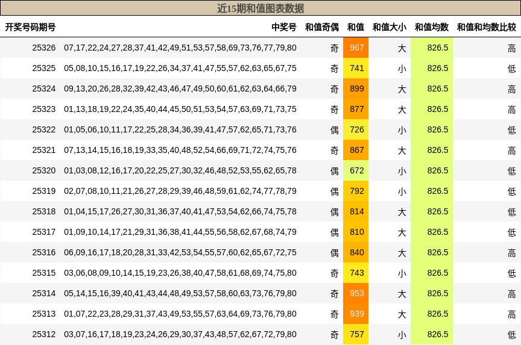Select period number 25312

tap(44, 334)
